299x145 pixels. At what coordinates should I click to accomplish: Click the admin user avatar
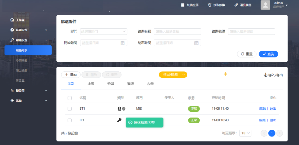(265, 5)
